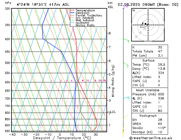Screen dimensions: 181x140
Task: Click the green wind barb near 500 hPa
Action: (125, 64)
